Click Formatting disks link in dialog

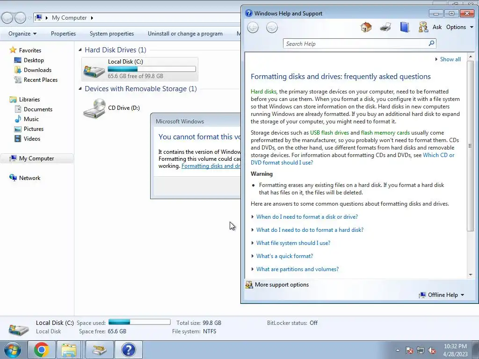coord(211,166)
